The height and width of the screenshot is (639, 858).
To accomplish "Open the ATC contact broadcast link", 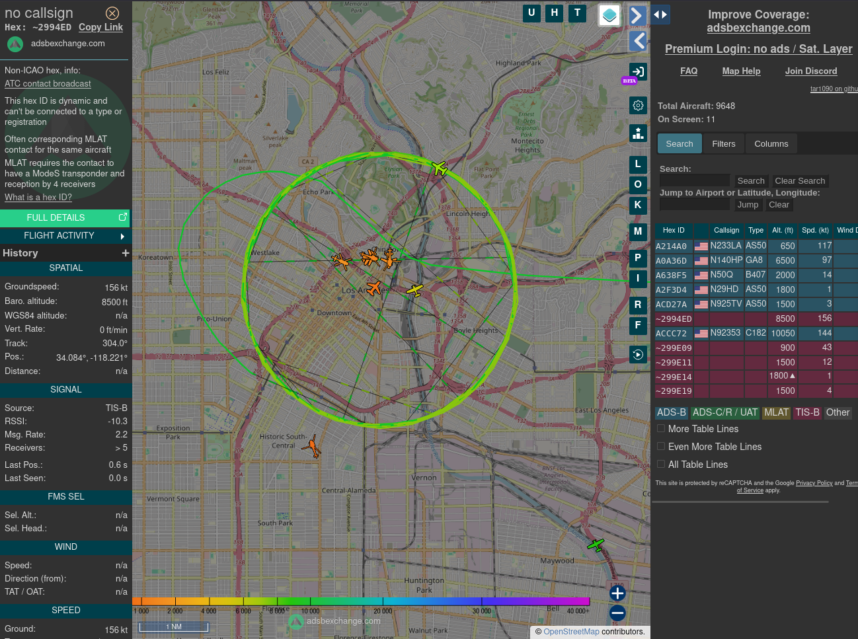I will point(48,84).
